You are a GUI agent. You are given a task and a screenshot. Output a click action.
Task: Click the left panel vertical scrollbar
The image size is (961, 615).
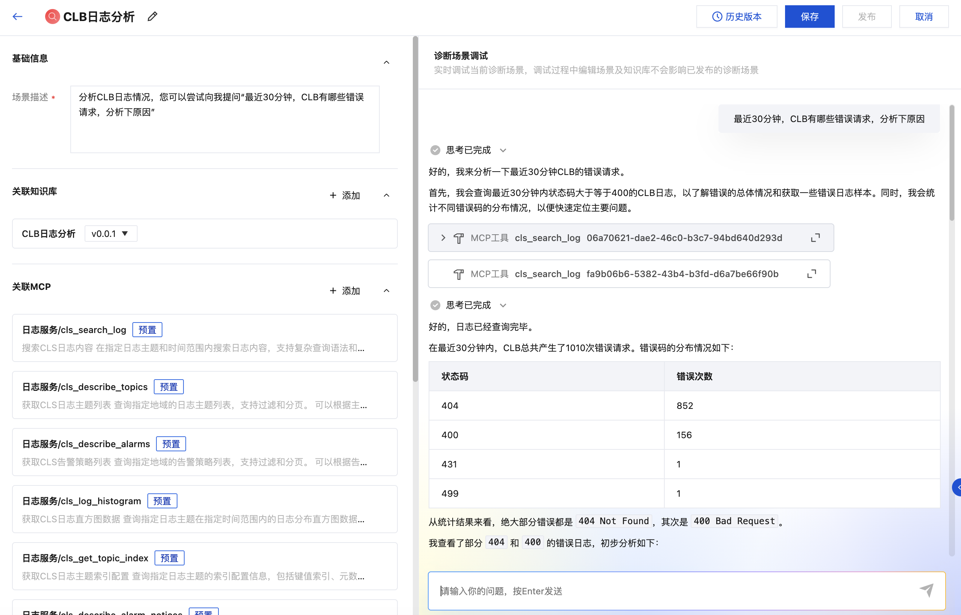(x=415, y=208)
